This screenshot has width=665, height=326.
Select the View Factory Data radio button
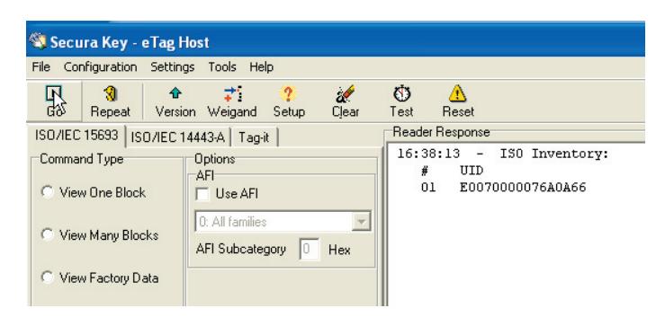click(47, 278)
